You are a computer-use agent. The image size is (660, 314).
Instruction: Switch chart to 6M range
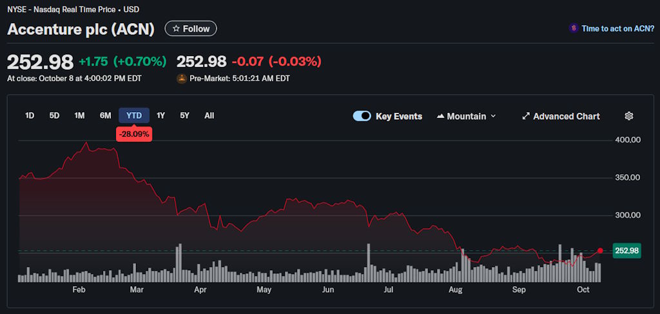(x=105, y=115)
